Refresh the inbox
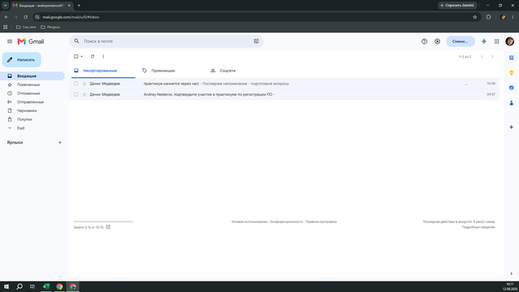The width and height of the screenshot is (519, 292). [92, 57]
